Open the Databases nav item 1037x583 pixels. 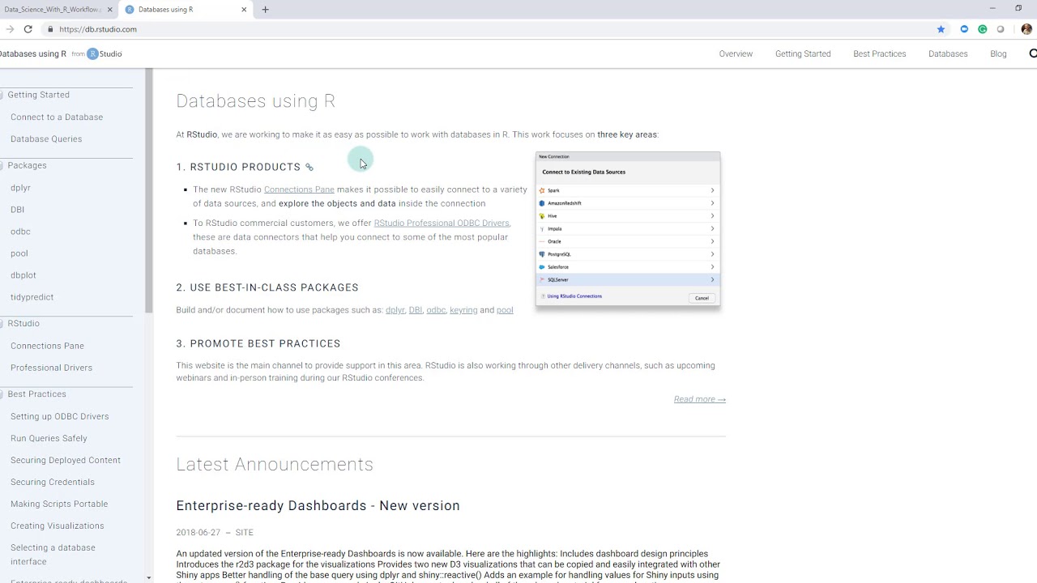pos(948,53)
